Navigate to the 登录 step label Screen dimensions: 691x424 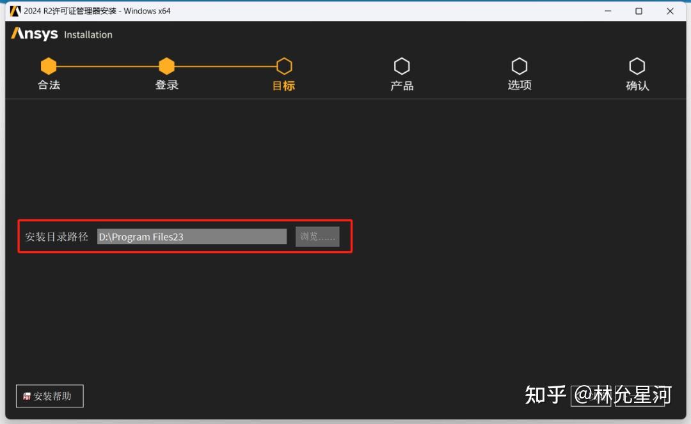coord(166,84)
